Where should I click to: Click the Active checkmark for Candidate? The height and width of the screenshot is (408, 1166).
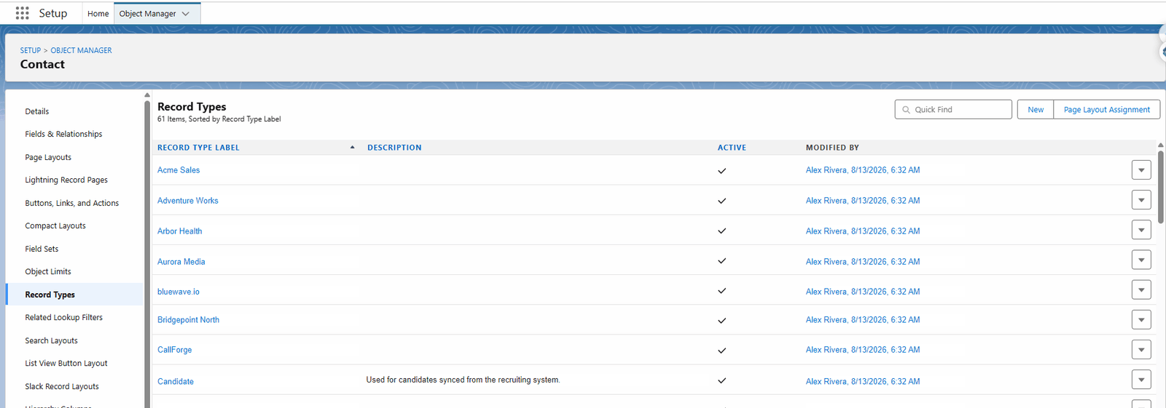point(721,380)
